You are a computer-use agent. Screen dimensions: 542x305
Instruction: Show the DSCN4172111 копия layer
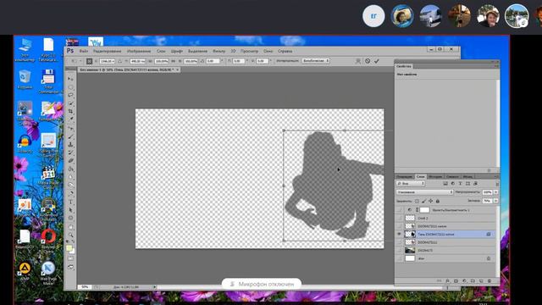(x=399, y=226)
